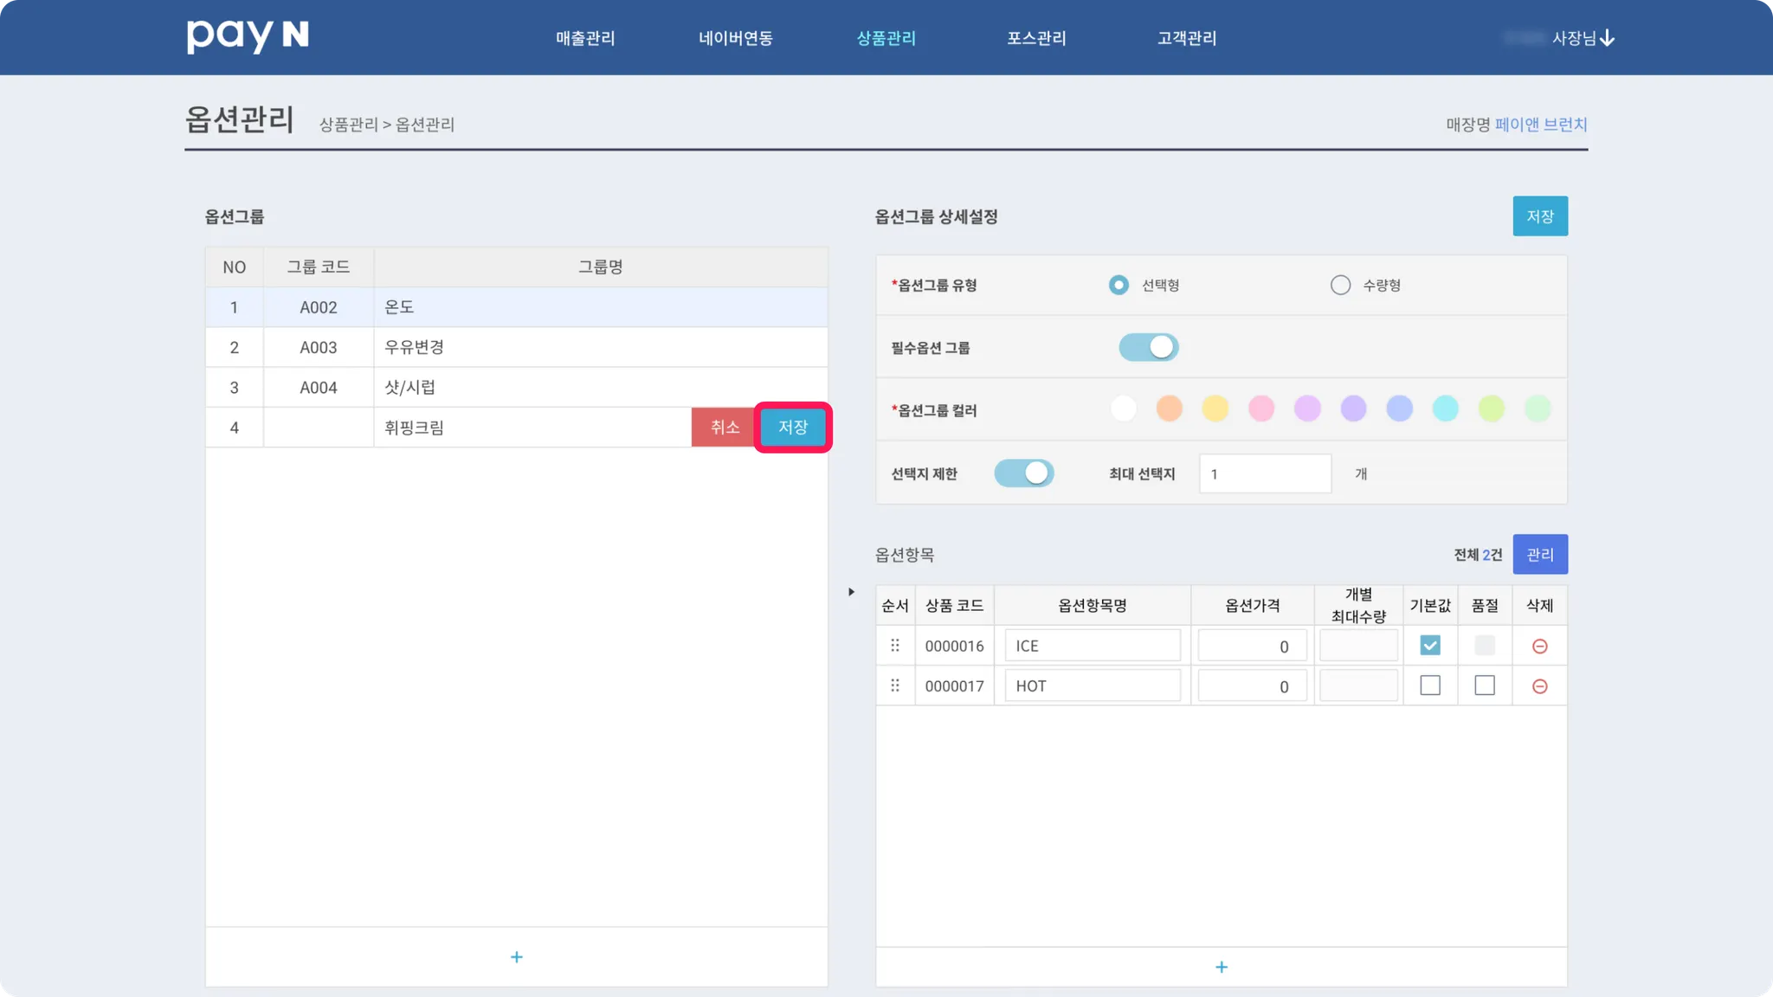
Task: Click the red 취소 button
Action: tap(724, 428)
